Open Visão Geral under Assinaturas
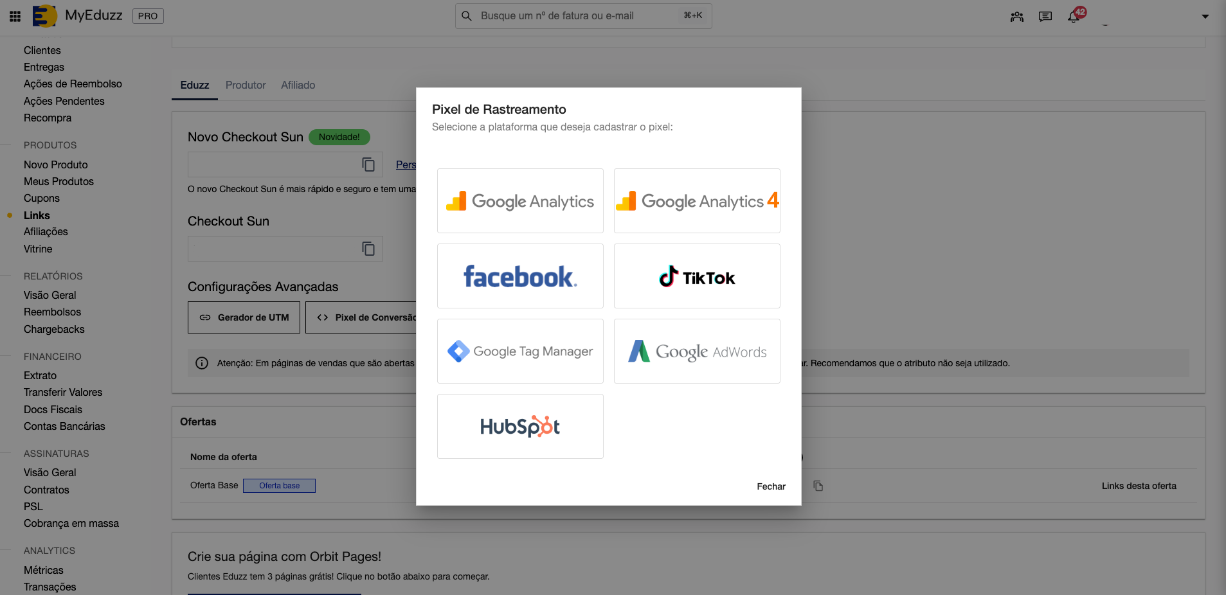Image resolution: width=1226 pixels, height=595 pixels. point(50,472)
